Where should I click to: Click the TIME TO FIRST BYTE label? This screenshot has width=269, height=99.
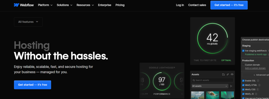pos(205,60)
